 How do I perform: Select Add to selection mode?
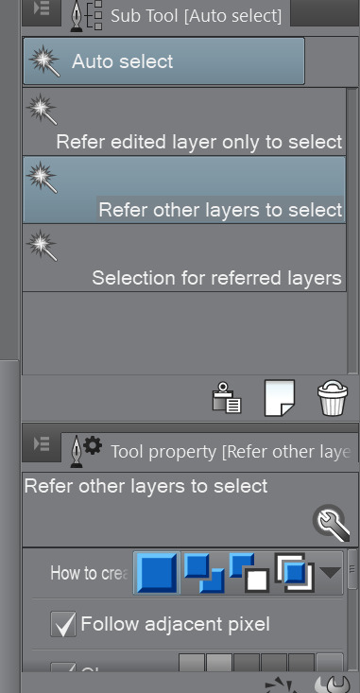pyautogui.click(x=204, y=573)
